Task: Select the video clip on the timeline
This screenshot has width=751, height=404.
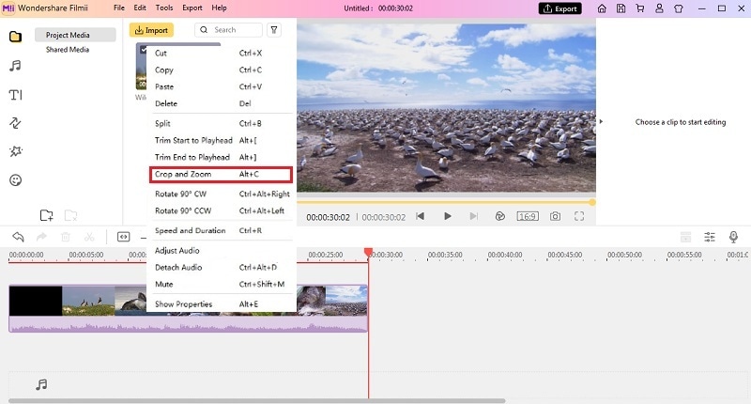Action: coord(189,308)
